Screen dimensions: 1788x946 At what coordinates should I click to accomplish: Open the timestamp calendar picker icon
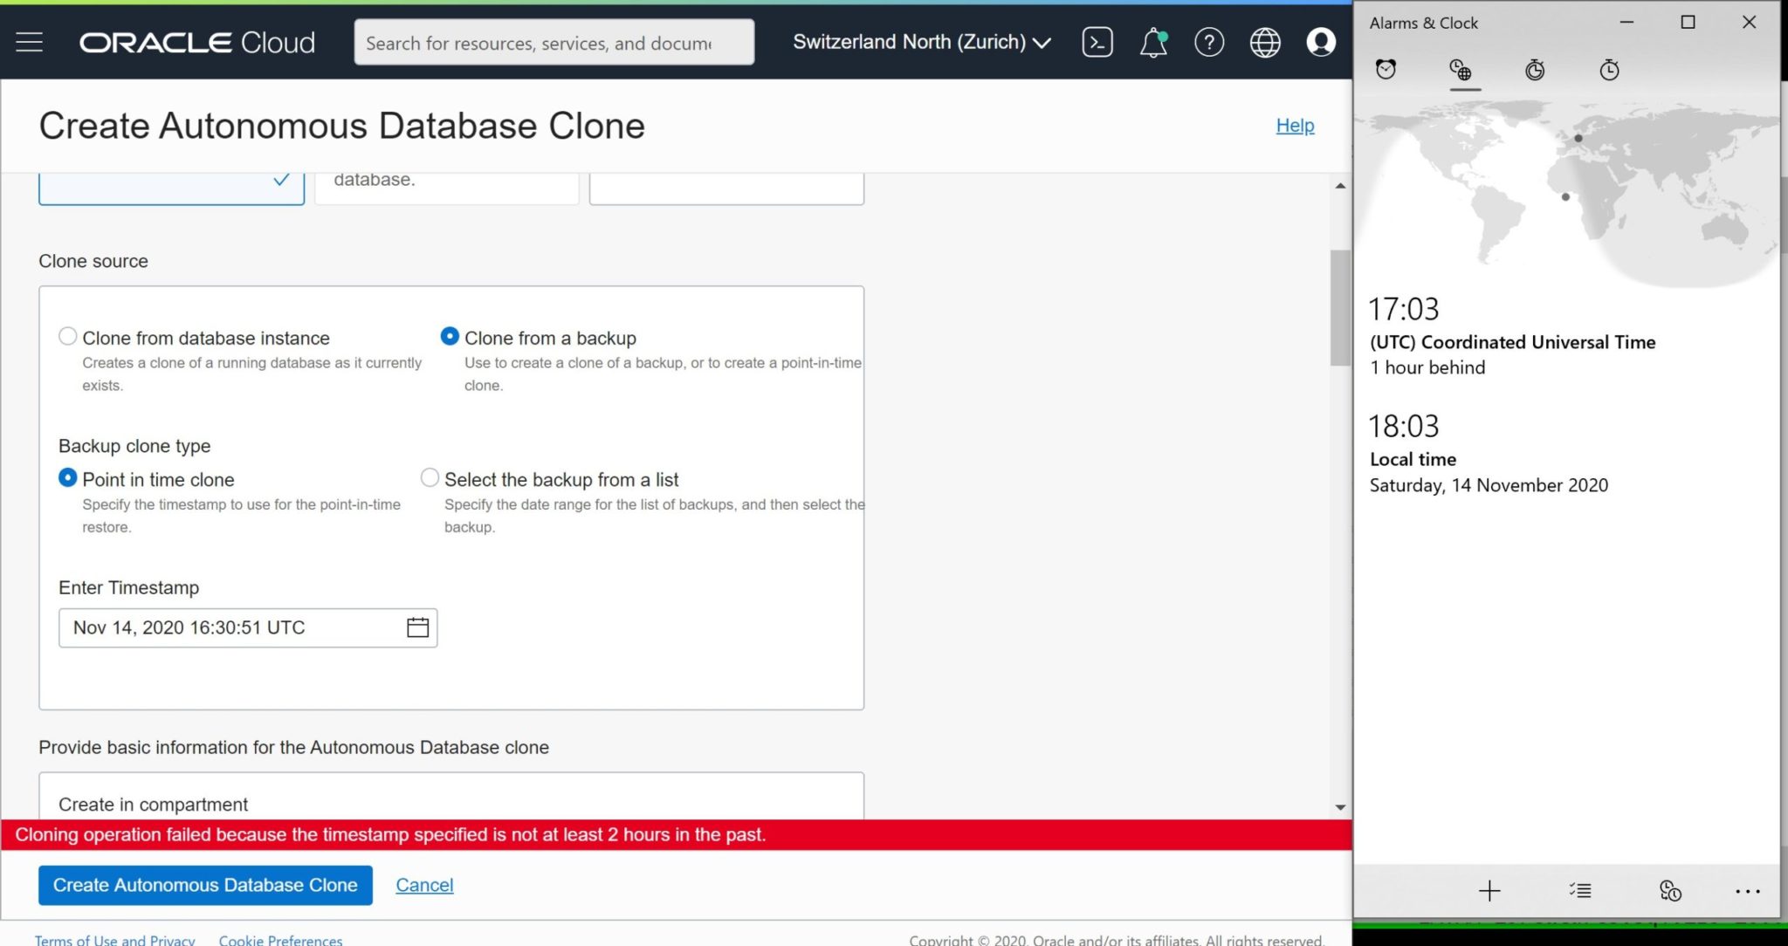(417, 627)
